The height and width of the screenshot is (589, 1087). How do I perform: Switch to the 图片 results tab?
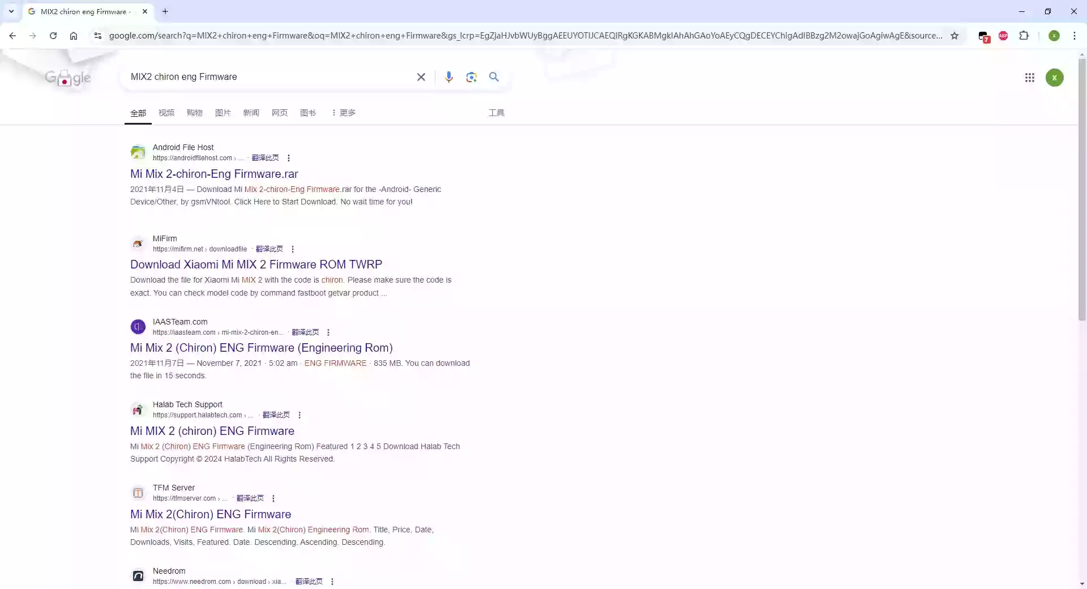223,113
